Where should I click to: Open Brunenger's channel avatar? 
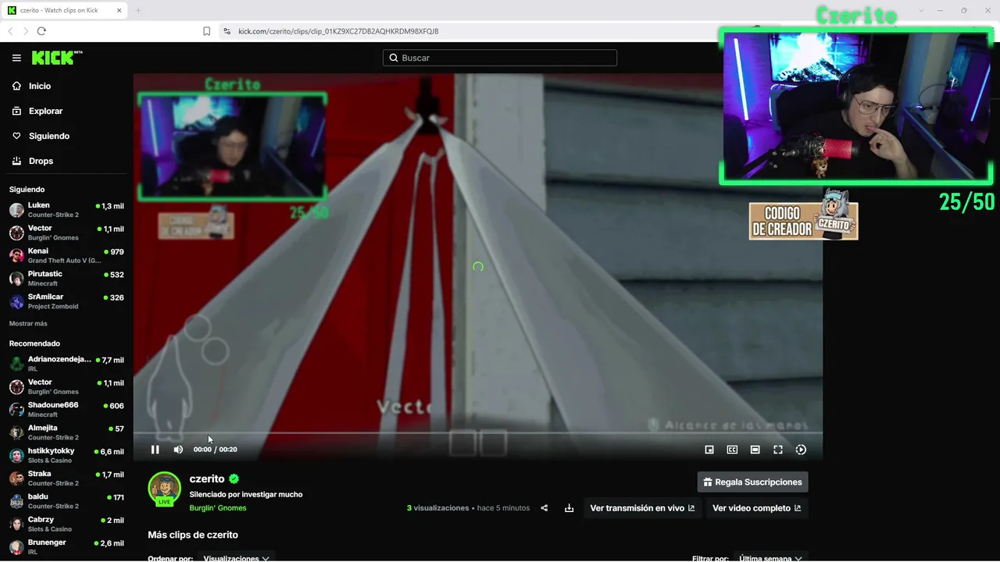coord(16,546)
